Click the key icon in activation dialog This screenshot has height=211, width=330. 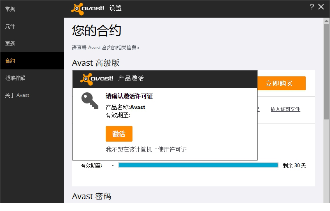coord(90,101)
